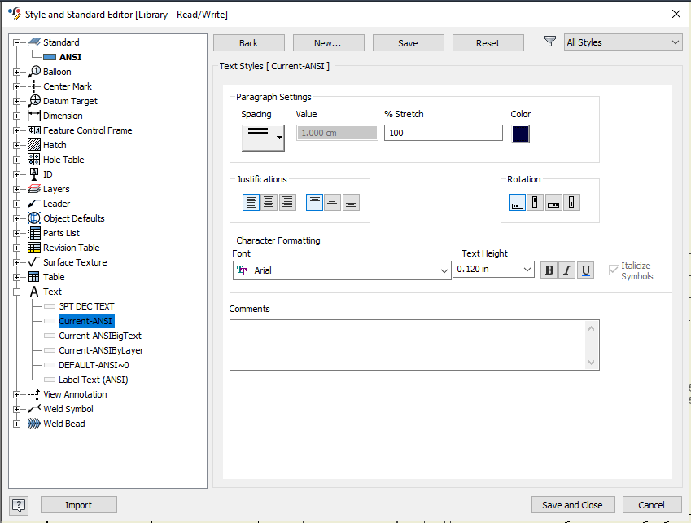Toggle the Italicize Symbols checkbox
The height and width of the screenshot is (523, 691).
[612, 270]
